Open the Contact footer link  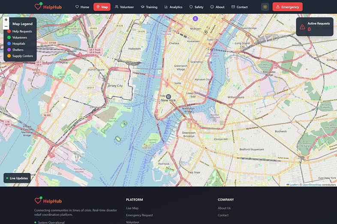click(223, 215)
